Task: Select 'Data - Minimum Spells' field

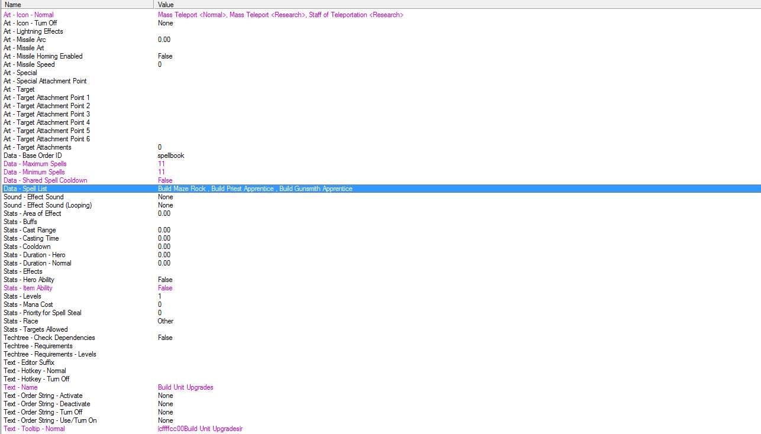Action: 380,172
